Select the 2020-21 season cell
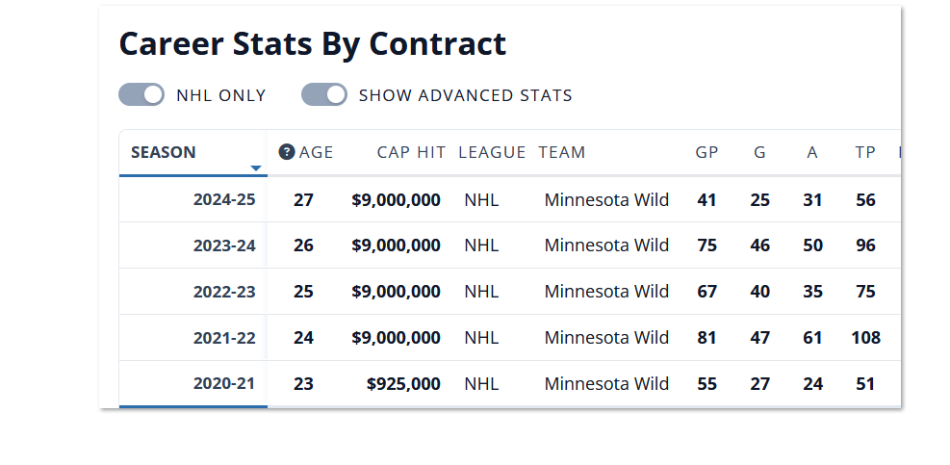Image resolution: width=950 pixels, height=465 pixels. tap(224, 384)
